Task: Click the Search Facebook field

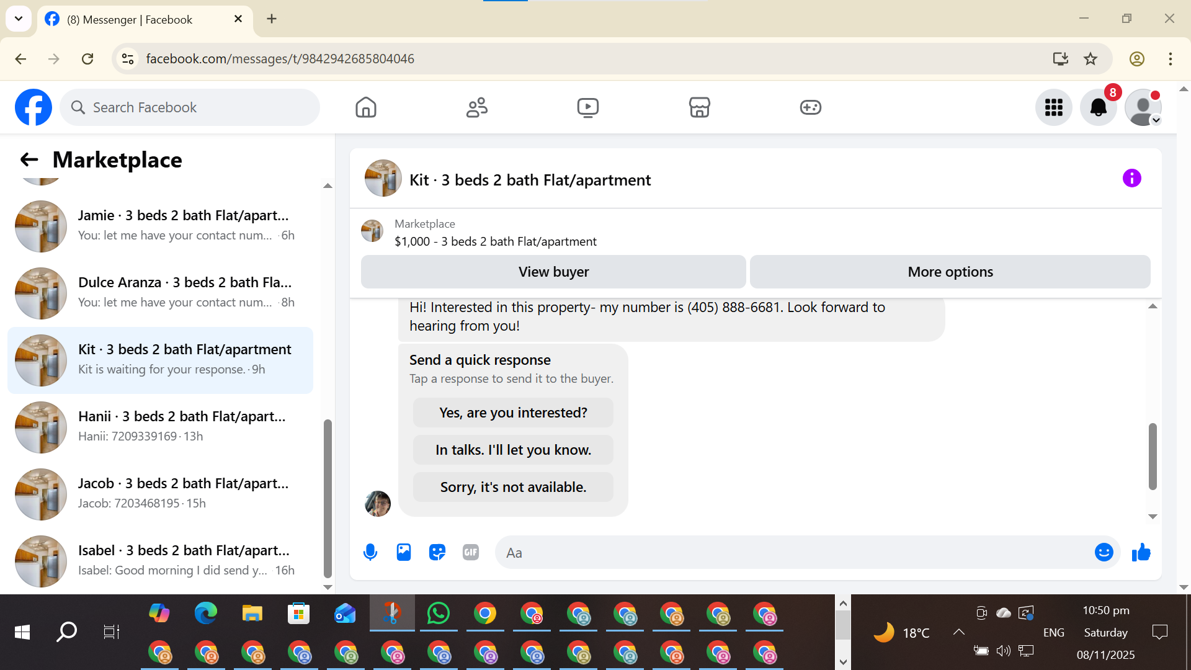Action: pyautogui.click(x=190, y=108)
